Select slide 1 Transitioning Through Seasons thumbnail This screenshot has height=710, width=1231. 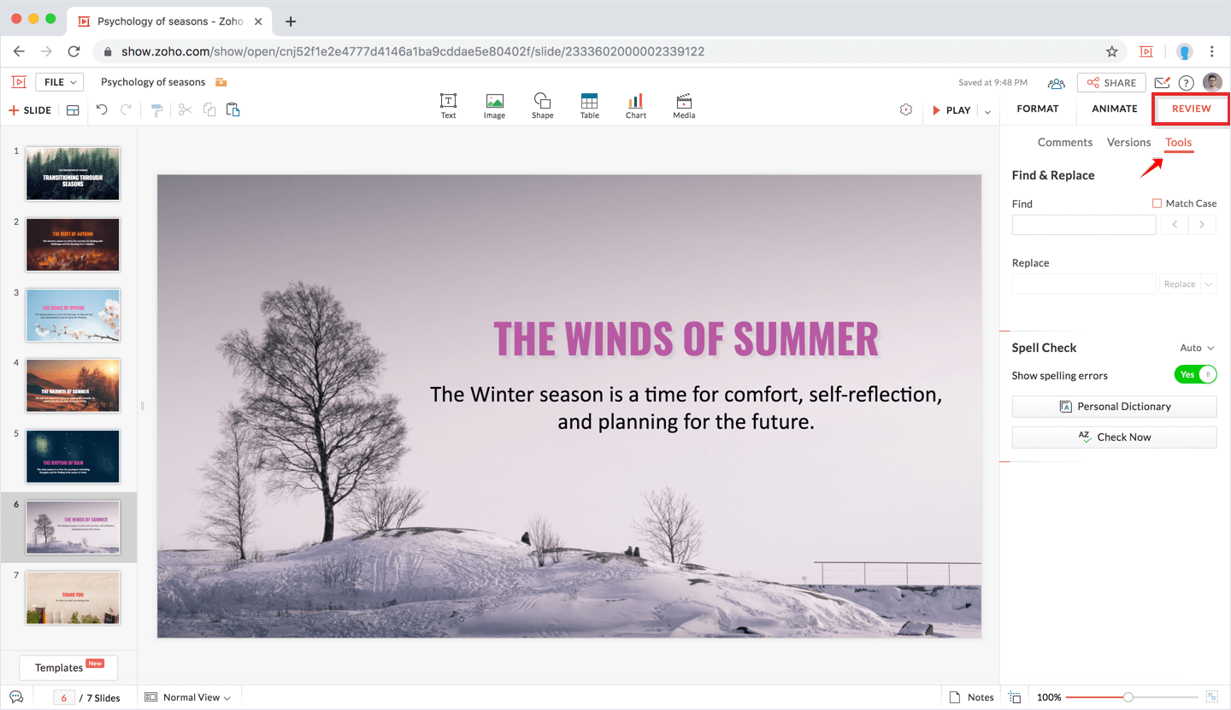coord(73,173)
